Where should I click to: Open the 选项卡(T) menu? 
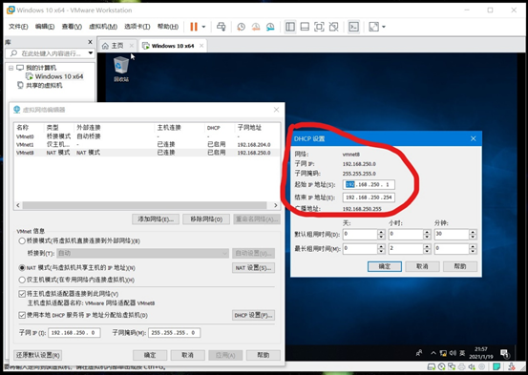click(137, 27)
